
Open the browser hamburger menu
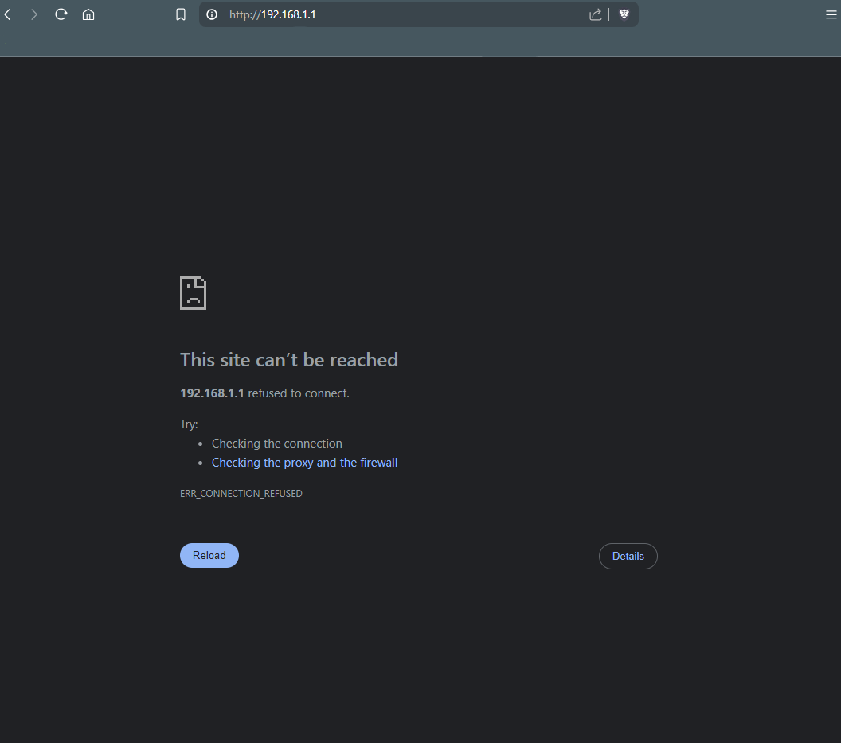tap(831, 14)
